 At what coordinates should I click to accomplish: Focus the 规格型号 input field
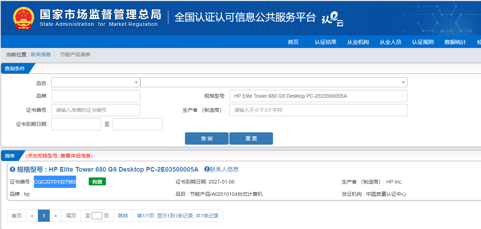[318, 96]
